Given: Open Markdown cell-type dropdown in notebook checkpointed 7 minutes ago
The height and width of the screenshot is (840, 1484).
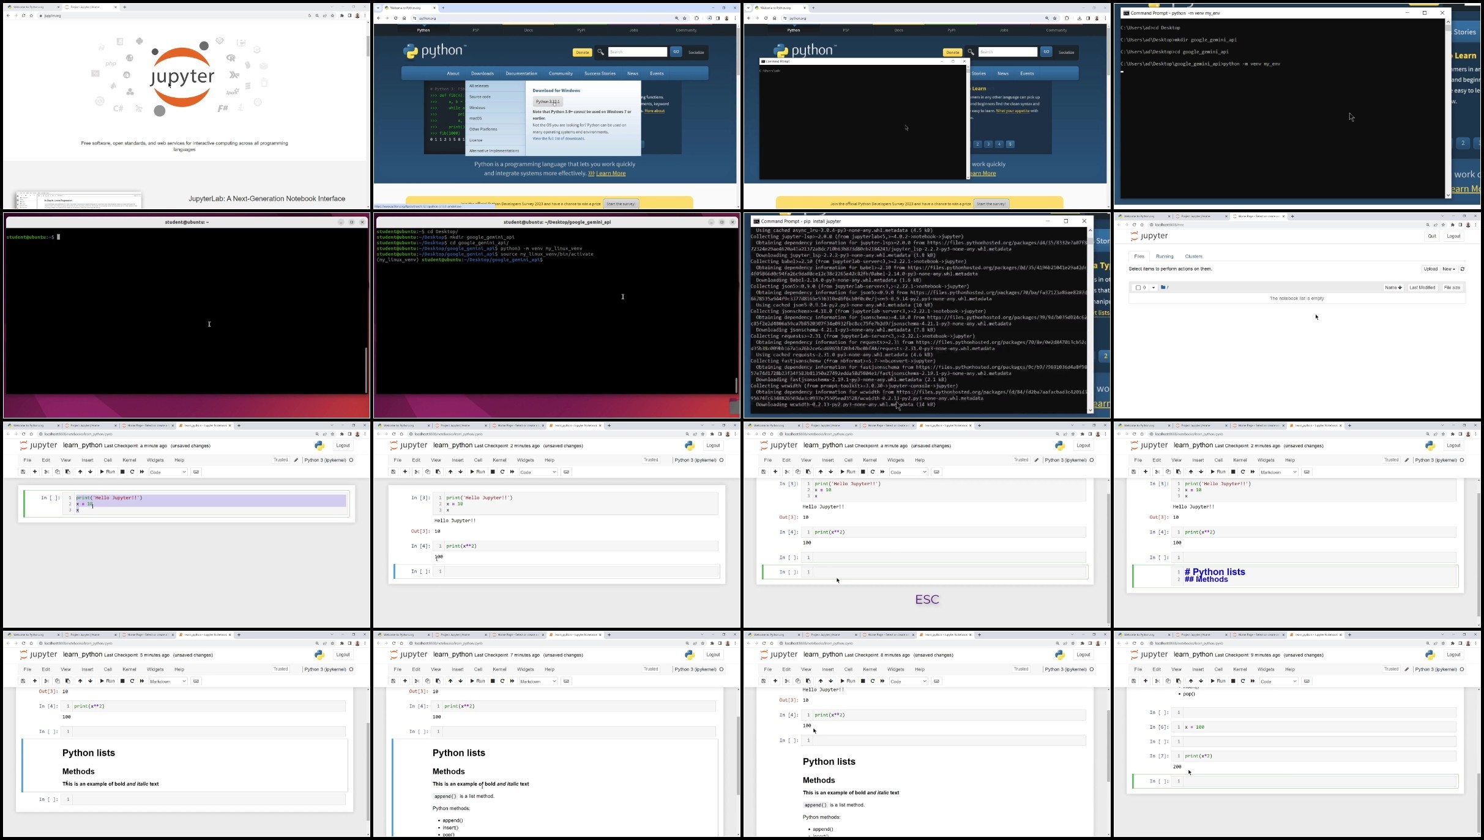Looking at the screenshot, I should (539, 681).
